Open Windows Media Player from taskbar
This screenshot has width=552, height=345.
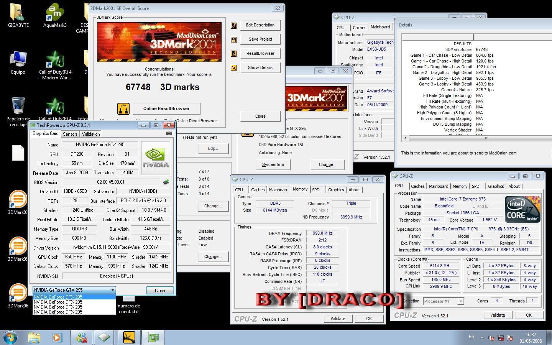pos(57,337)
